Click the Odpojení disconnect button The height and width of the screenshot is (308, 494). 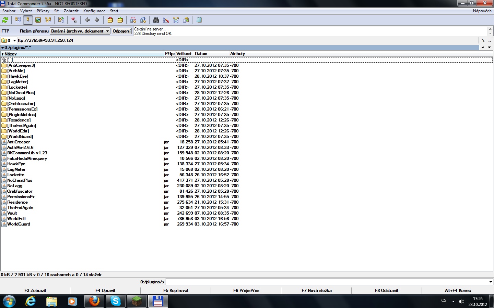[122, 31]
